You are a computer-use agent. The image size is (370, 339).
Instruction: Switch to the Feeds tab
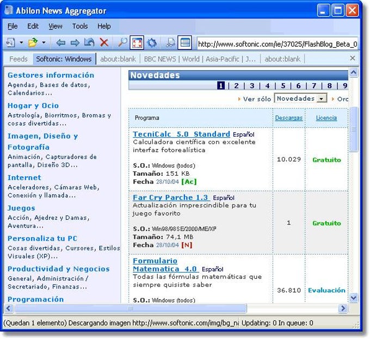point(18,59)
